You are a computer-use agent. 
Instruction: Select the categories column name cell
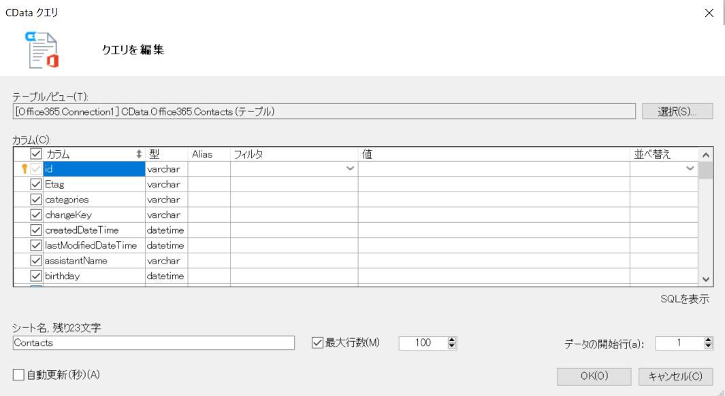95,200
